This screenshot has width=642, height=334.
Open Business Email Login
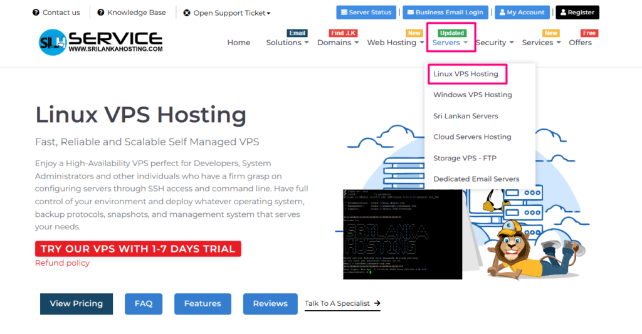click(x=444, y=12)
